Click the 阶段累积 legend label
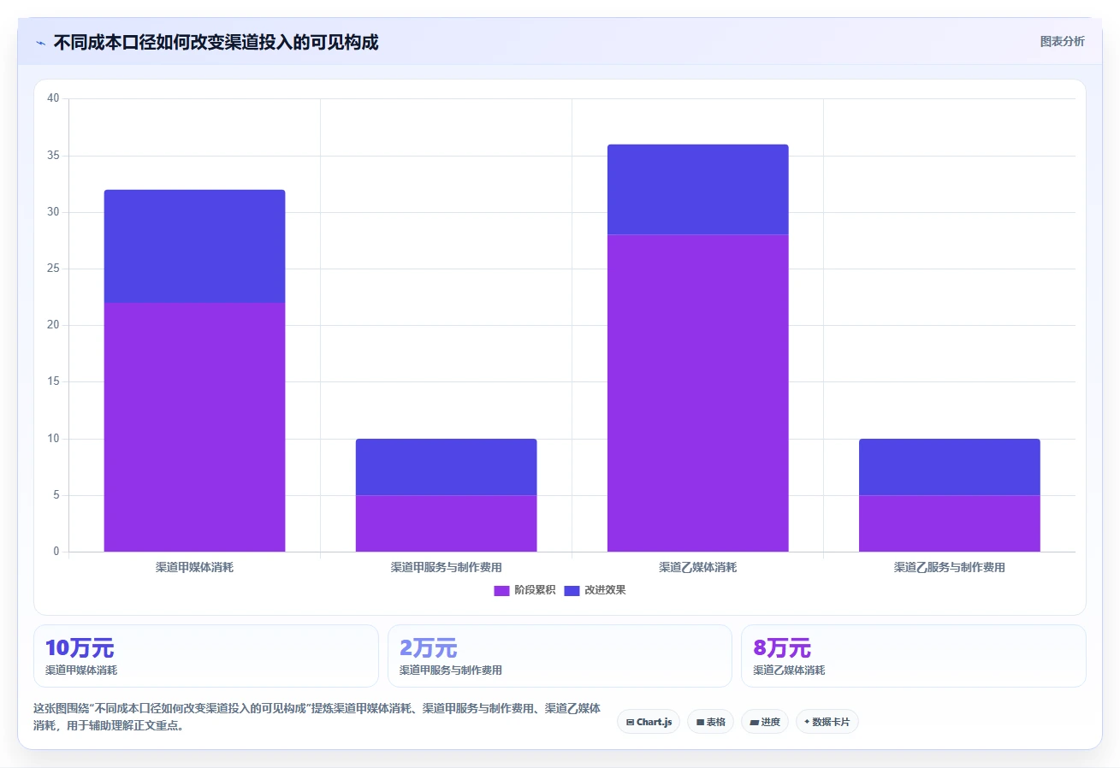Image resolution: width=1120 pixels, height=768 pixels. [x=535, y=591]
